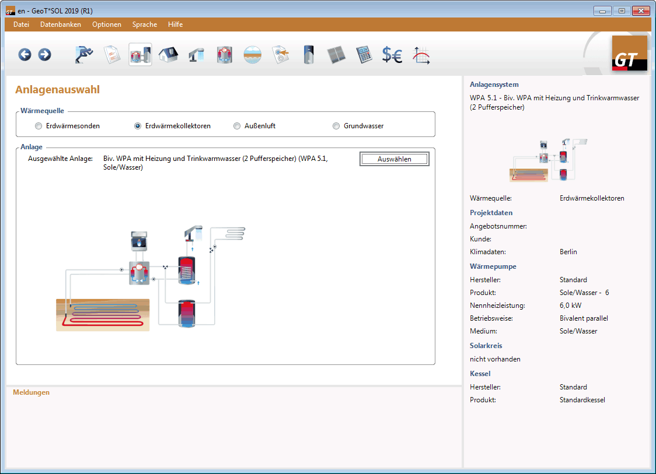Click the Ausgewählte Anlage label
The width and height of the screenshot is (656, 474).
click(60, 159)
